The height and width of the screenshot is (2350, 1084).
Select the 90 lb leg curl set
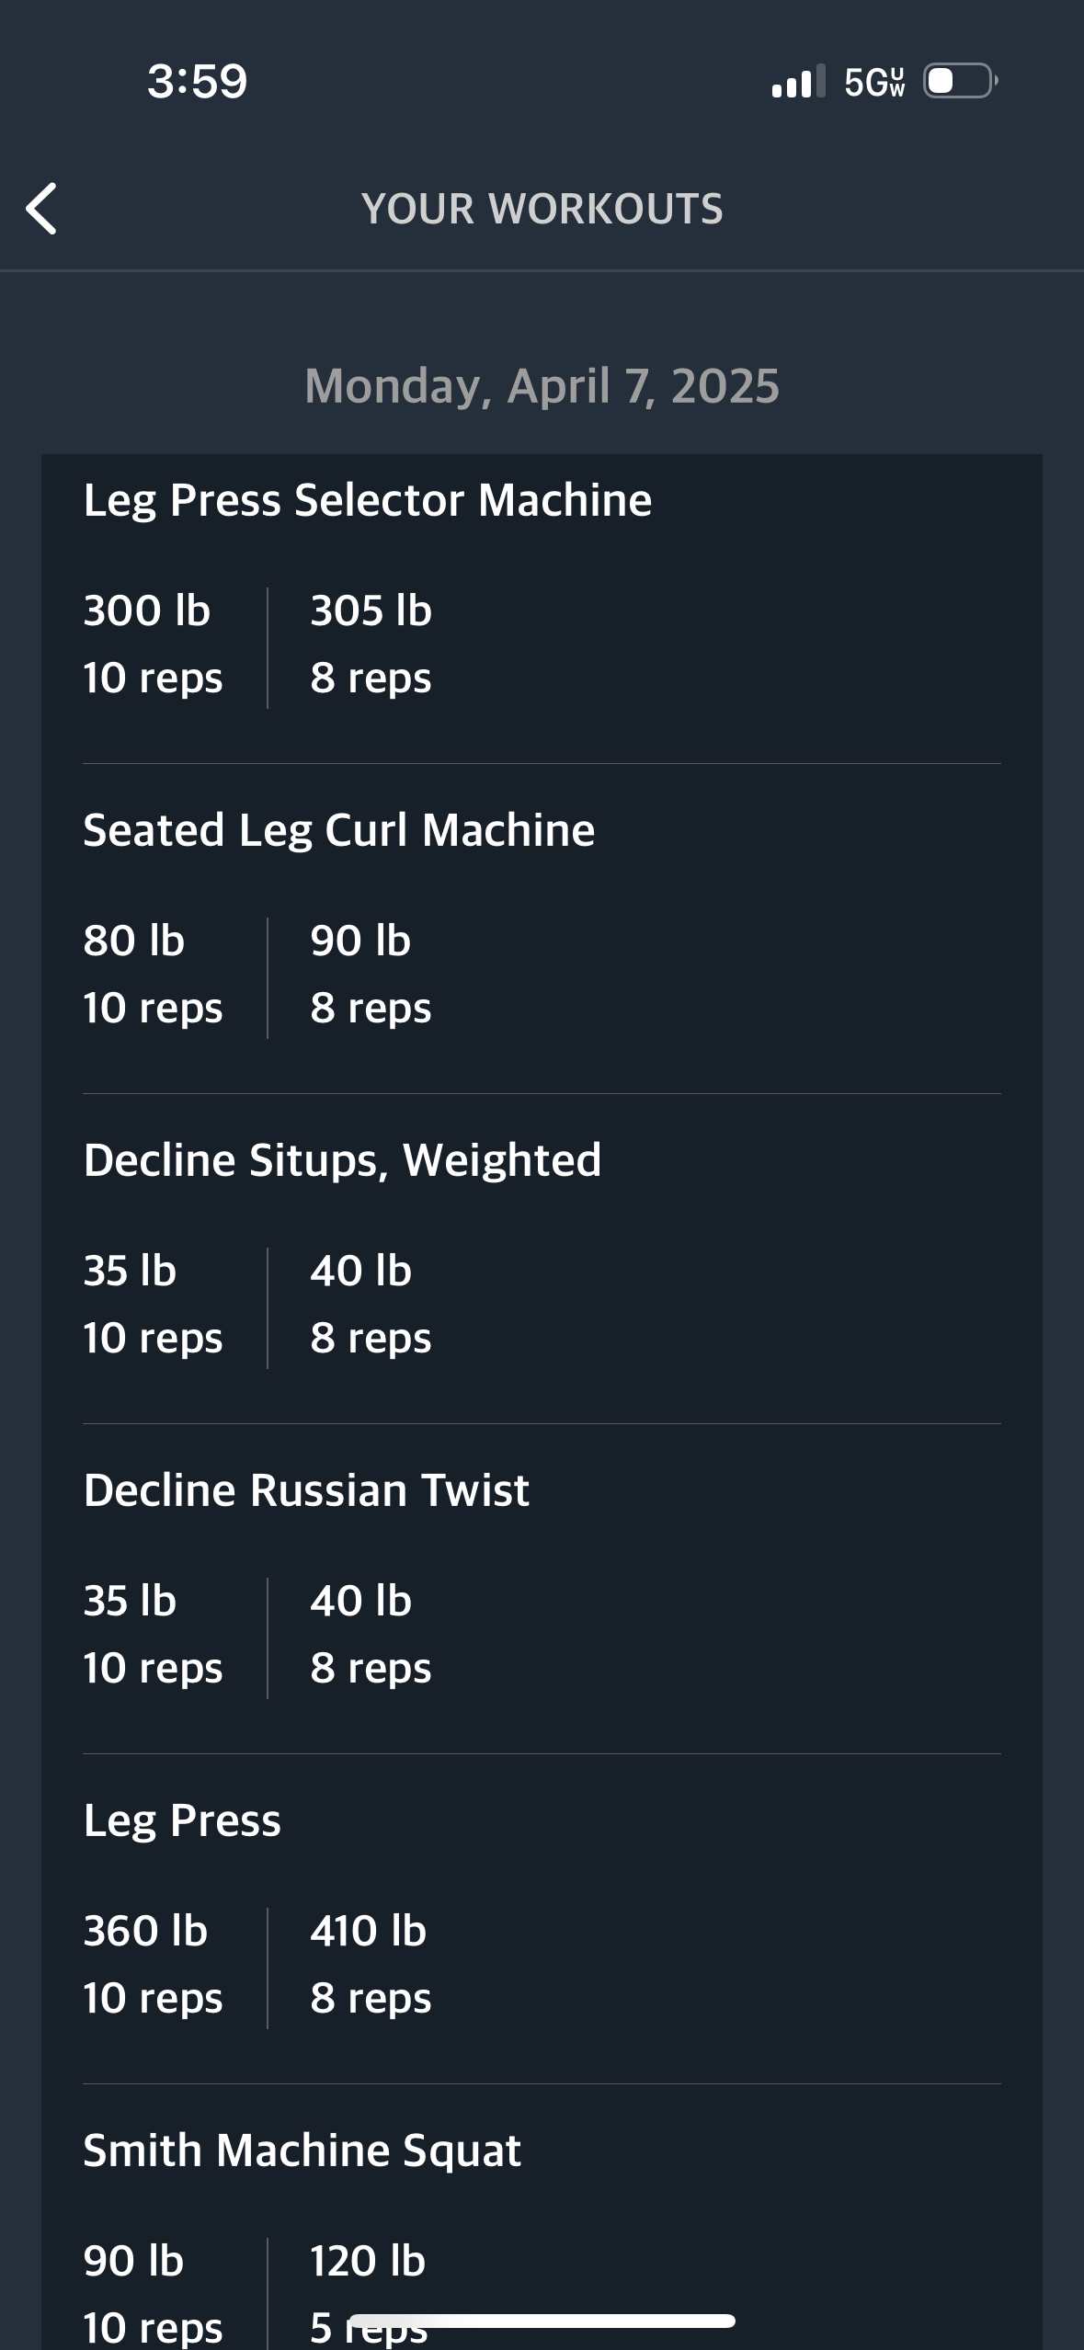click(x=371, y=975)
